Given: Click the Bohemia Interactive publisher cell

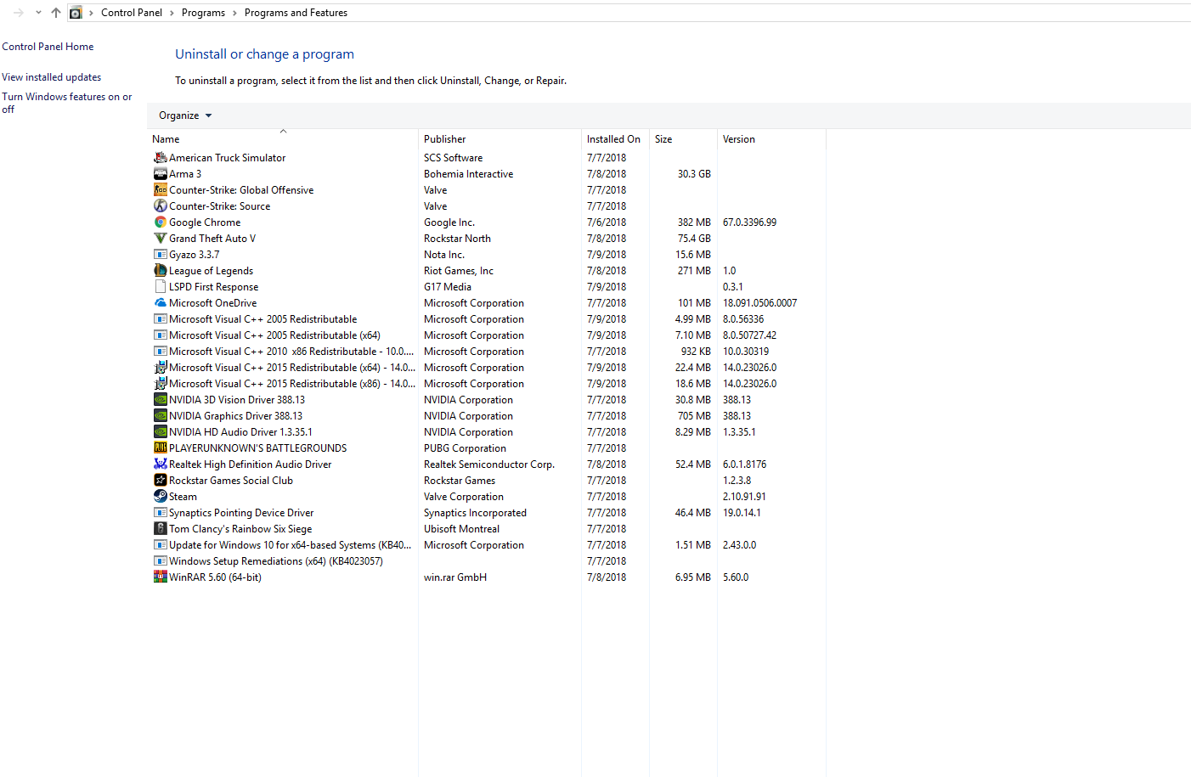Looking at the screenshot, I should point(469,174).
